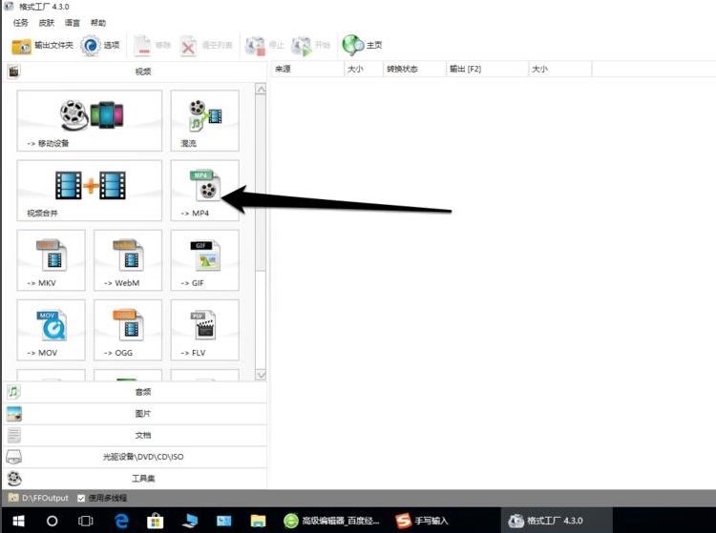Viewport: 716px width, 533px height.
Task: Open the 皮肤 menu
Action: pyautogui.click(x=47, y=22)
